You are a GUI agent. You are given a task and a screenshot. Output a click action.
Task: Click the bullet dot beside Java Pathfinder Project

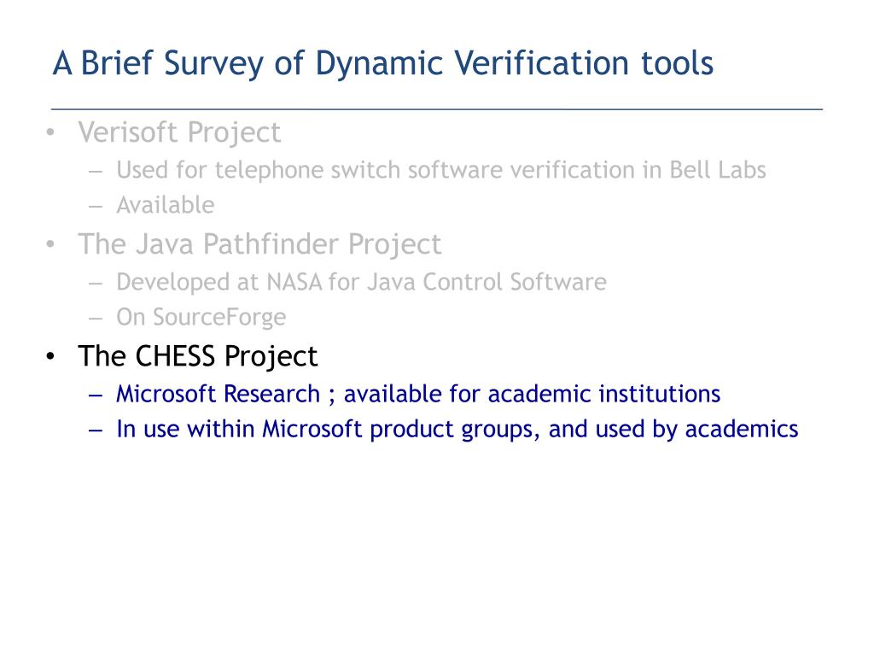(52, 245)
